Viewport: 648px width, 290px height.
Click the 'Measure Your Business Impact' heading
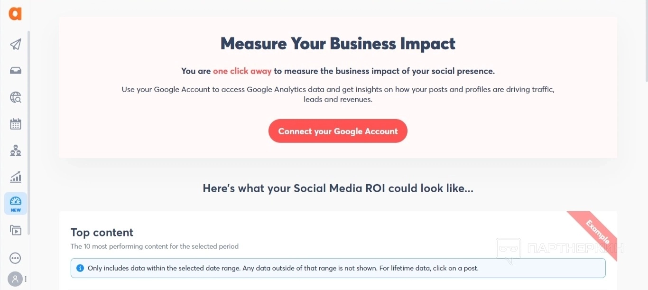point(338,44)
